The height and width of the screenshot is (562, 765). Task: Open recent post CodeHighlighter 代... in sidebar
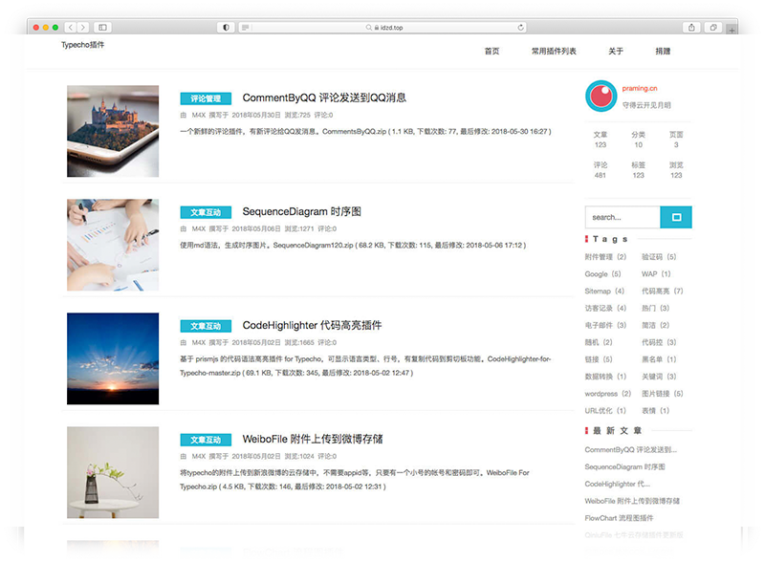(618, 484)
